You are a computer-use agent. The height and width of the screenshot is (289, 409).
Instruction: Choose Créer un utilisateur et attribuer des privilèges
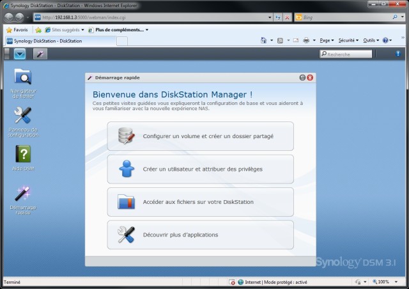pos(200,169)
